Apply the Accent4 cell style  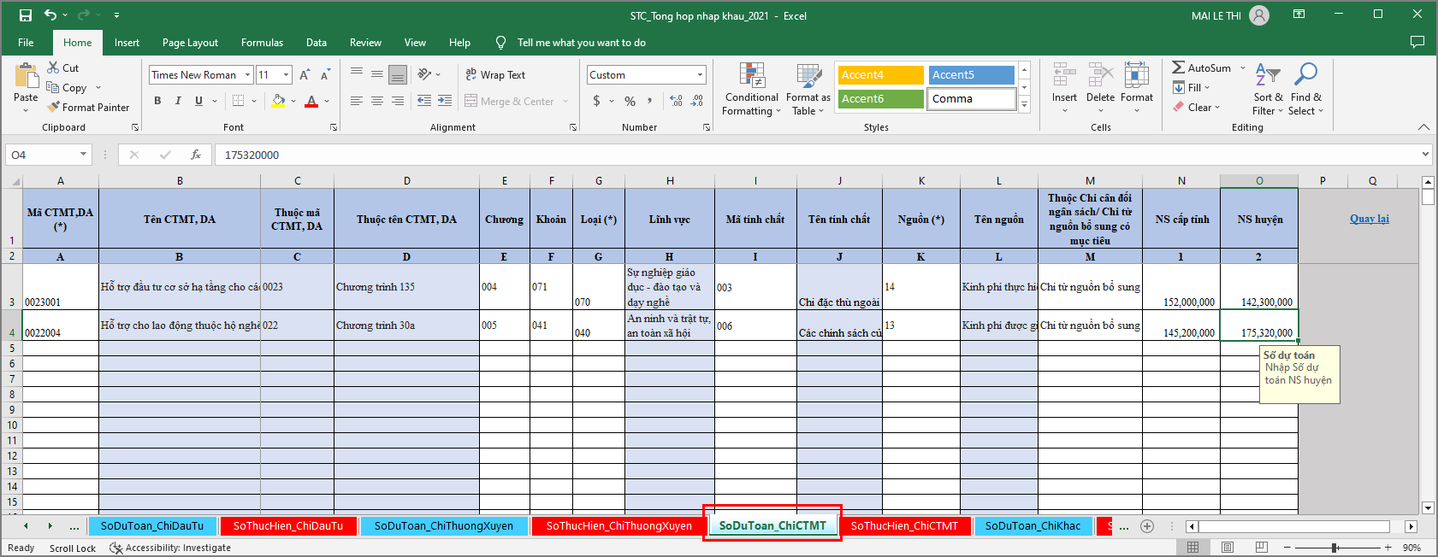click(880, 75)
